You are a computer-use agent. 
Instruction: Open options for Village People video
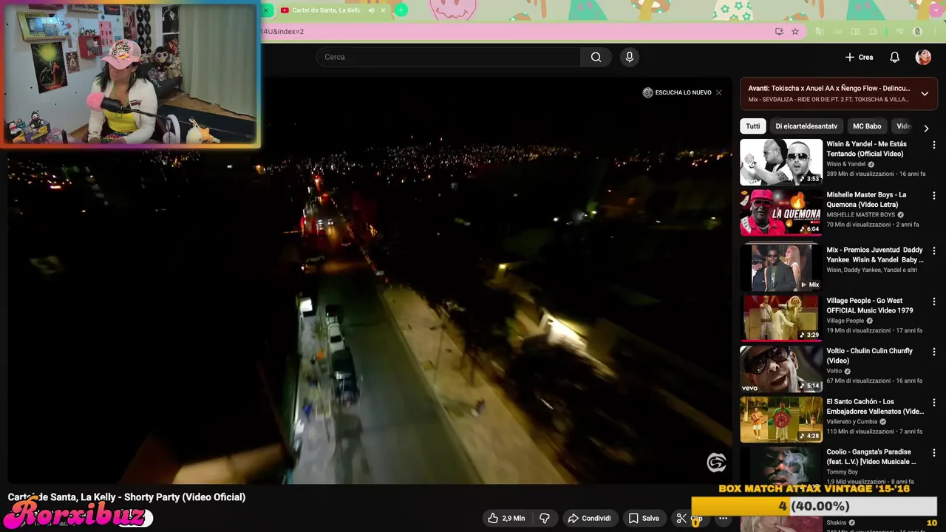pos(934,302)
